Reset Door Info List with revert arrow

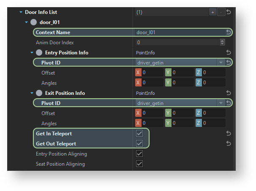pos(229,12)
